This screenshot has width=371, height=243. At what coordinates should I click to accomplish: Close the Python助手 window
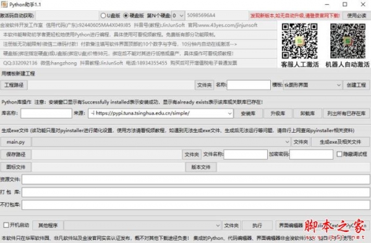[x=363, y=4]
